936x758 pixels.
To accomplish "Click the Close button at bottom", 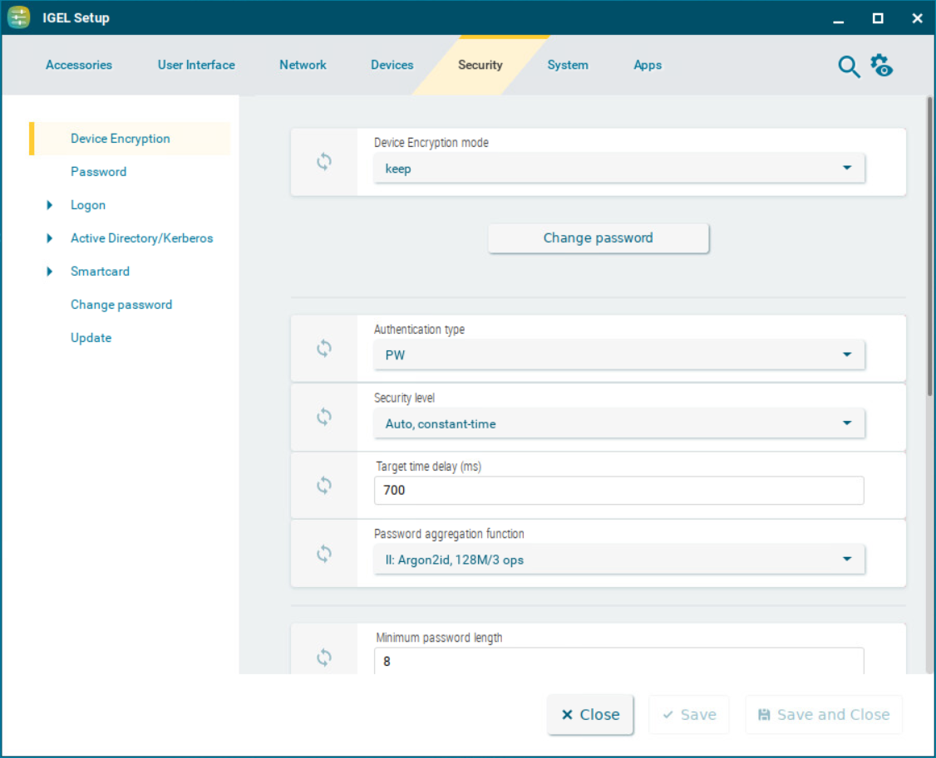I will click(590, 715).
